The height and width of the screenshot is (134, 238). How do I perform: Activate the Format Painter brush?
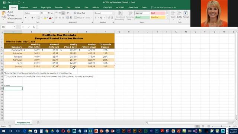15,19
